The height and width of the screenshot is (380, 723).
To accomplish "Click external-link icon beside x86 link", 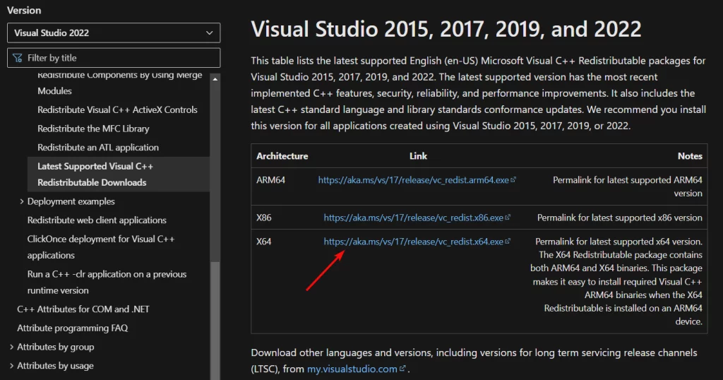I will 508,218.
